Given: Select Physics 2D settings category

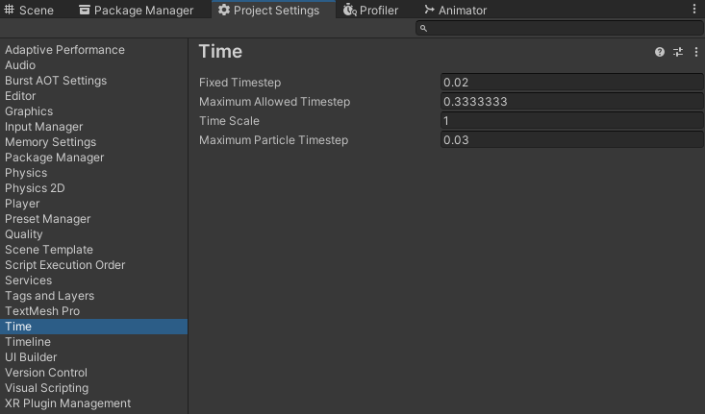Looking at the screenshot, I should (x=35, y=188).
